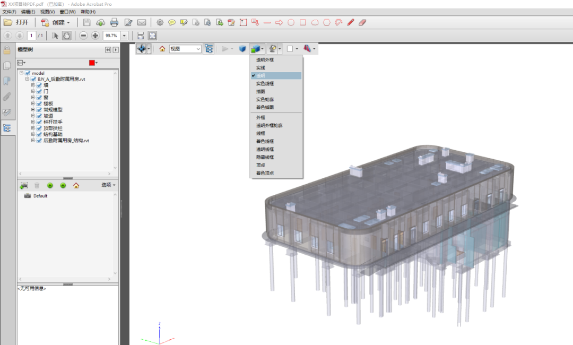Screen dimensions: 573x345
Task: Open the 文件(F) menu
Action: (9, 12)
